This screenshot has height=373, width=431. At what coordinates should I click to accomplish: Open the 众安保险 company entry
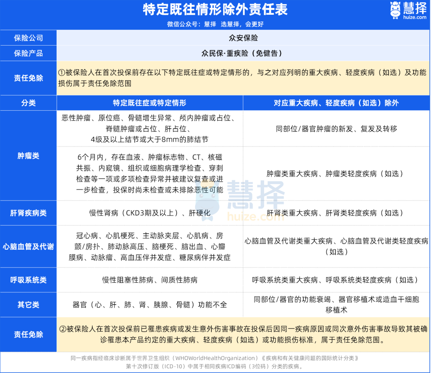tap(243, 38)
